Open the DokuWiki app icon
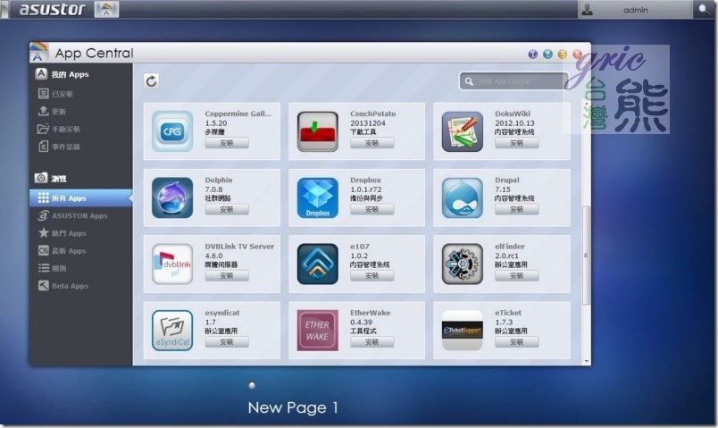The height and width of the screenshot is (428, 718). pyautogui.click(x=462, y=131)
